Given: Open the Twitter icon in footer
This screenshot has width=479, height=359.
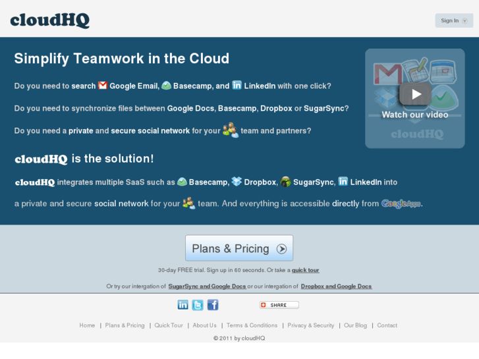Looking at the screenshot, I should click(198, 305).
